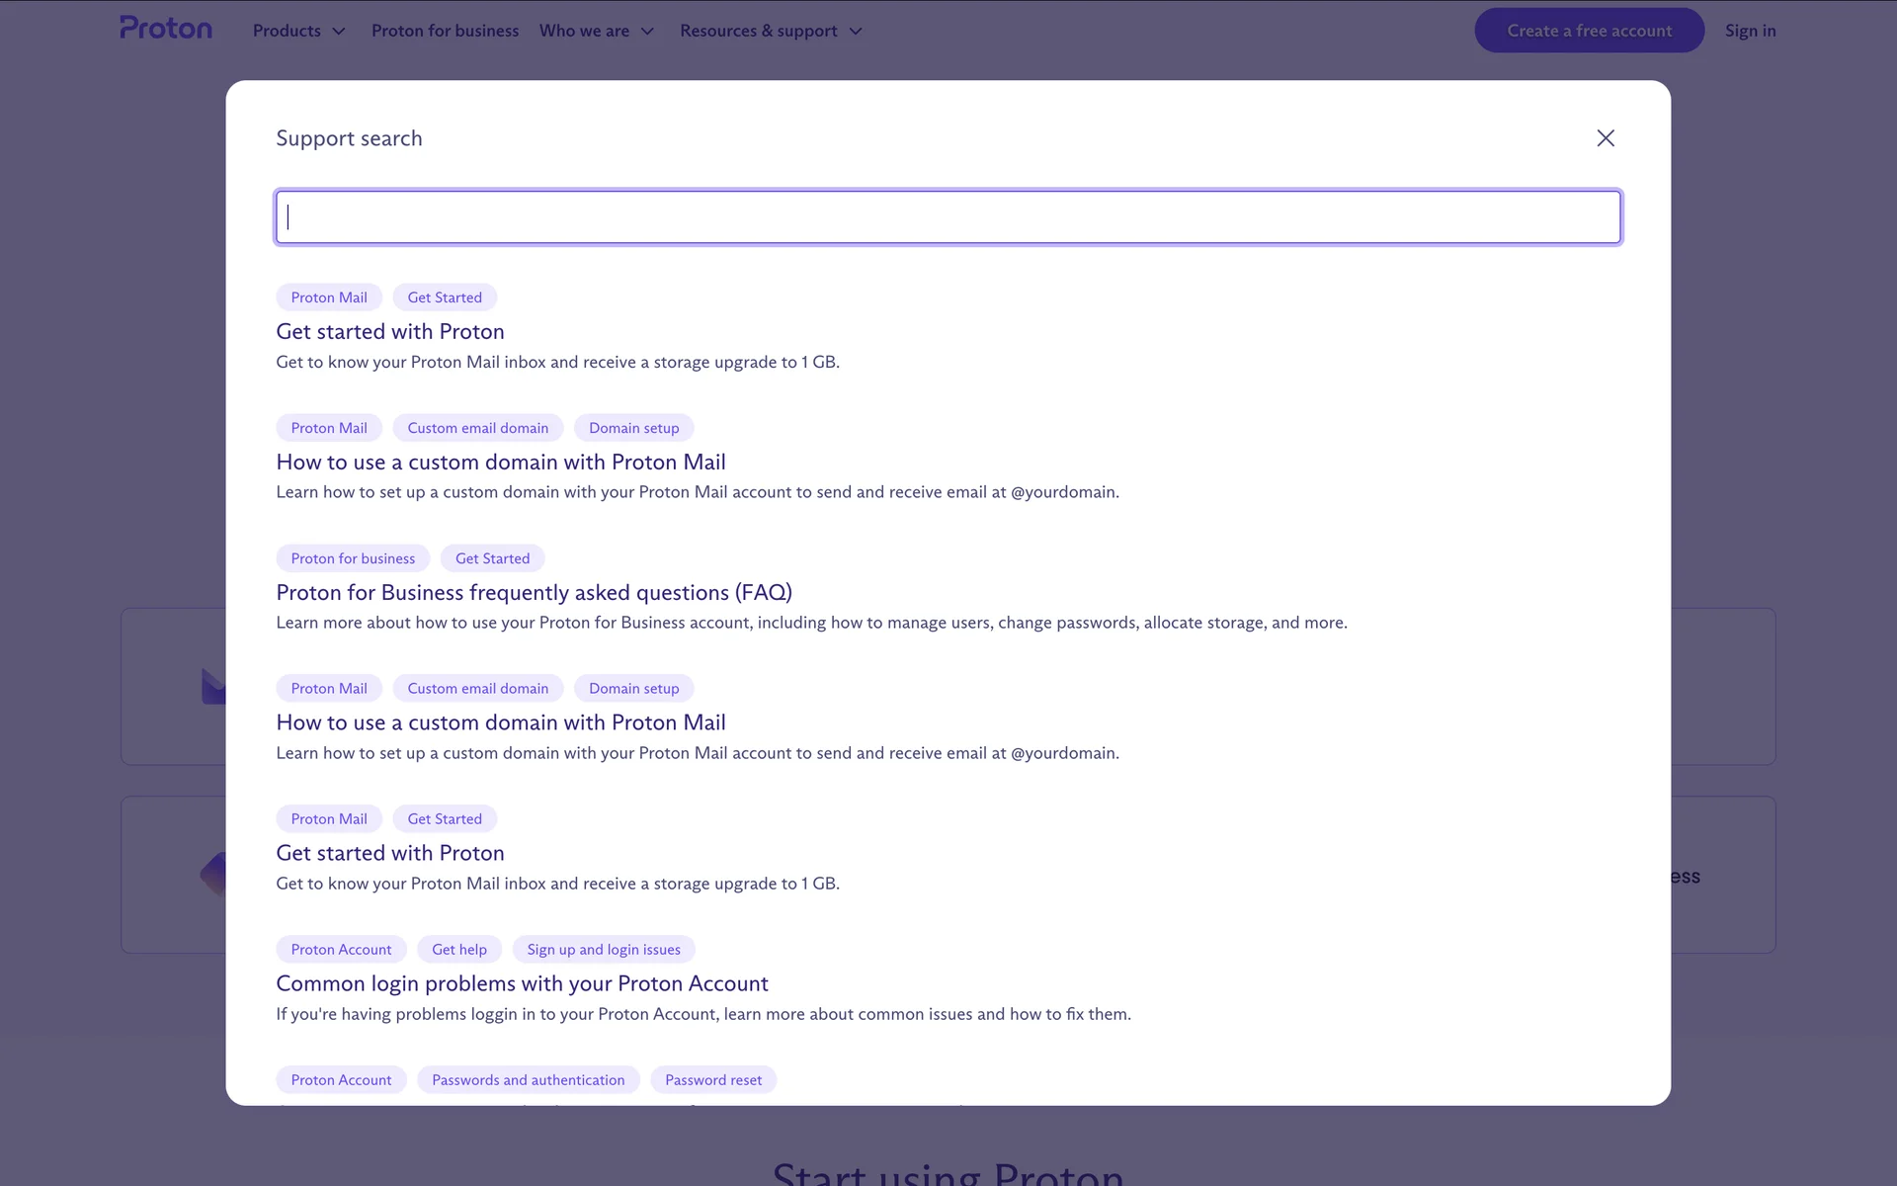Open Proton for Business FAQ article
Screen dimensions: 1897x1186
(534, 593)
